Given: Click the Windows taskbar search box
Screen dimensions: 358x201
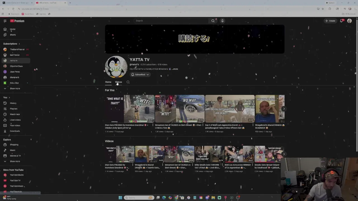Looking at the screenshot, I should click(x=139, y=198).
